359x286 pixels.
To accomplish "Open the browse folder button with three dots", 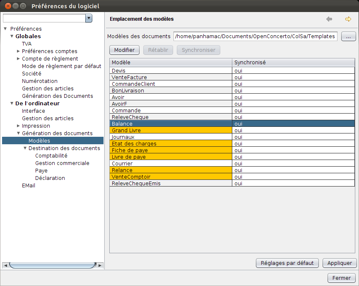I will point(348,36).
